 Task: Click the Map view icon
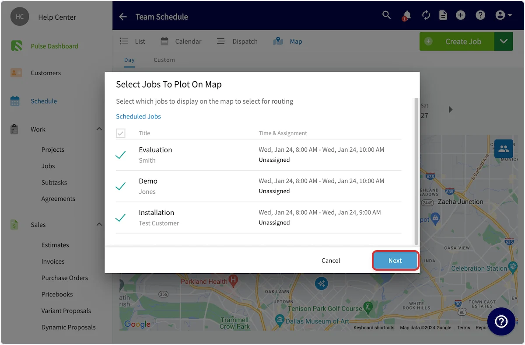(x=278, y=41)
